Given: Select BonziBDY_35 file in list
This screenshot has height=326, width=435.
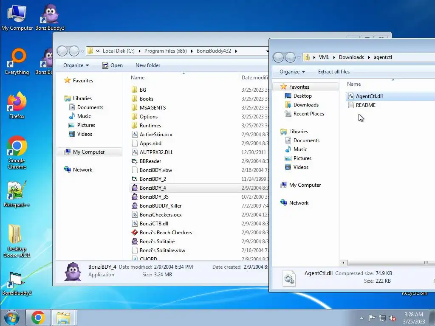Looking at the screenshot, I should click(x=154, y=197).
